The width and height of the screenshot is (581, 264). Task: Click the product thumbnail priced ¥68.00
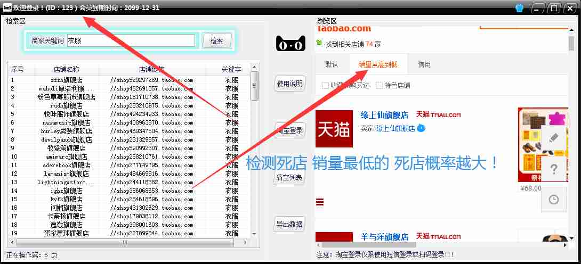tap(543, 145)
